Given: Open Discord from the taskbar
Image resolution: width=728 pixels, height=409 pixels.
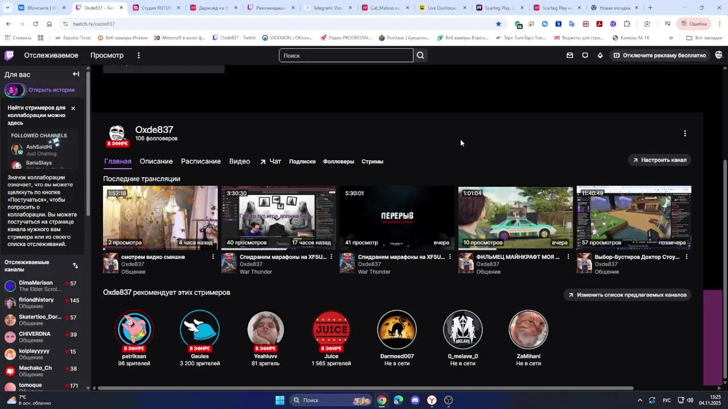Looking at the screenshot, I should coord(415,400).
